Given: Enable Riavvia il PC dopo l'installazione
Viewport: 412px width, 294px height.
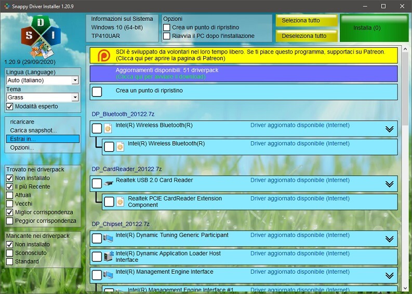Looking at the screenshot, I should tap(167, 36).
